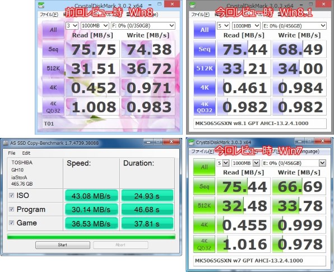Screen dimensions: 334x272
Task: Open the count dropdown showing 5 in blue Win8.1 window
Action: pos(223,26)
